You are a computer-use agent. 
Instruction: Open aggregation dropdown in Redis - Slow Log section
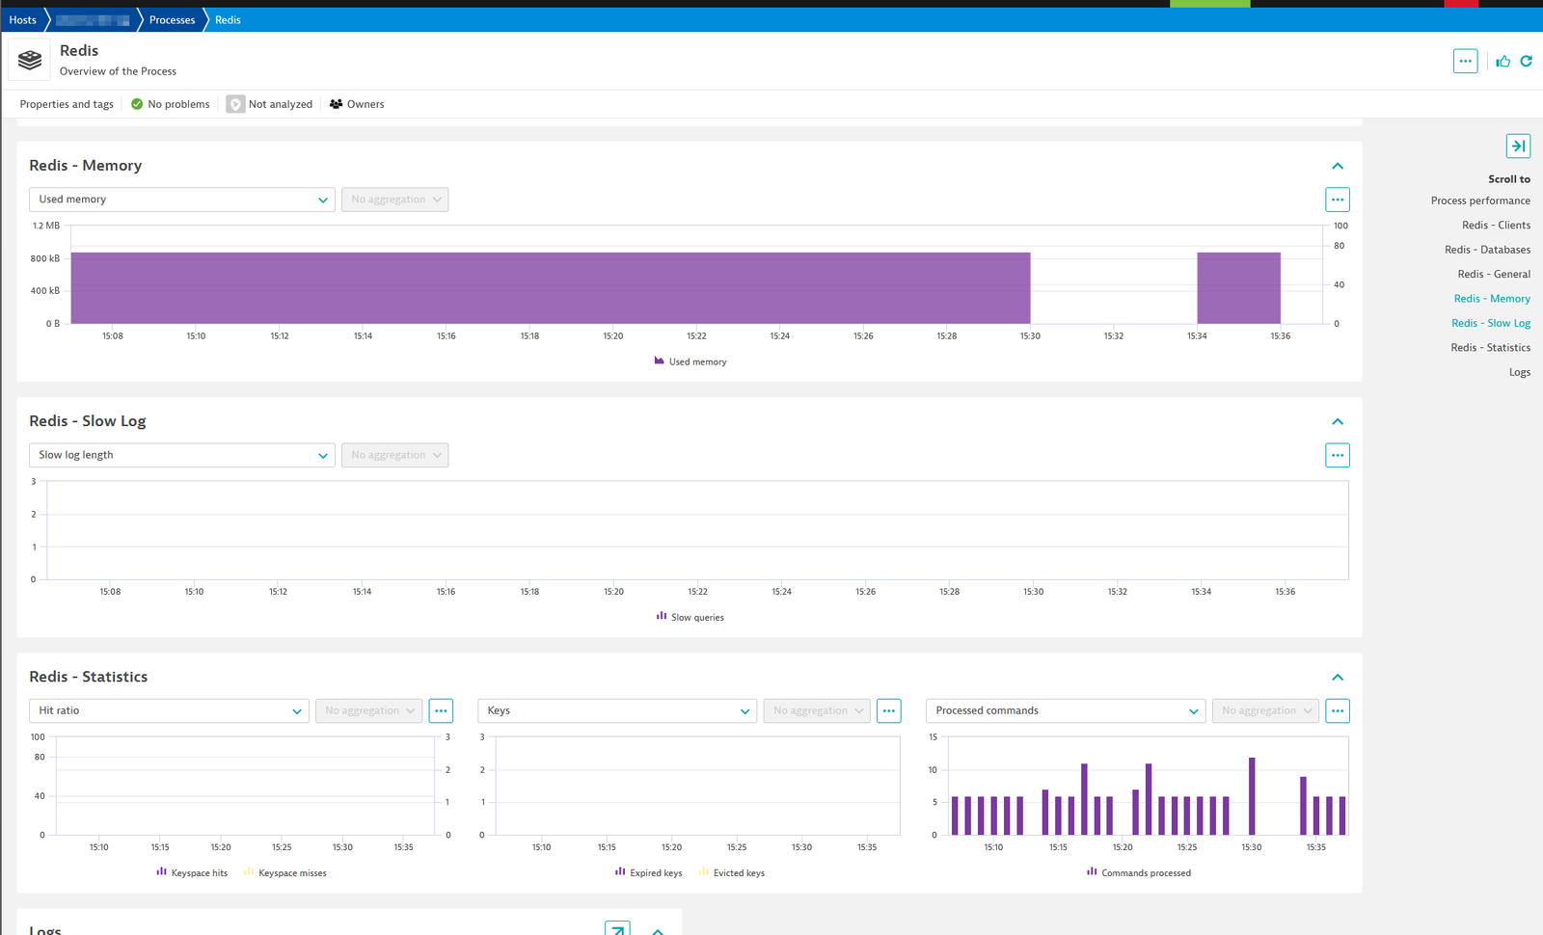pyautogui.click(x=394, y=455)
